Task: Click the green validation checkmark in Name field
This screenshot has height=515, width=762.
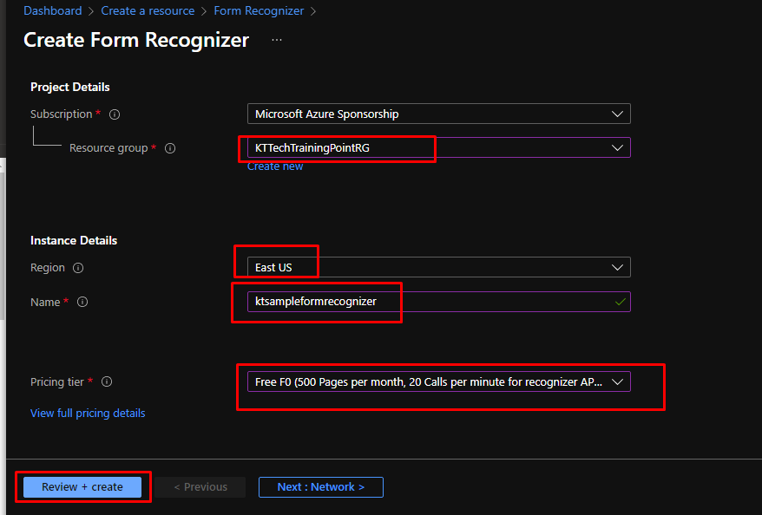Action: coord(620,302)
